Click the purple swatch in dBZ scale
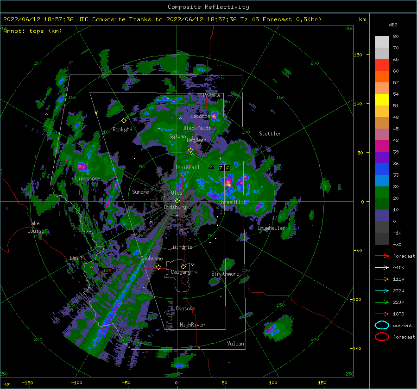This screenshot has width=417, height=389. coord(382,157)
